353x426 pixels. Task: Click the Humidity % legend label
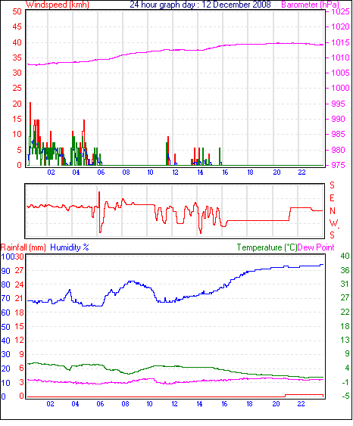tap(70, 247)
